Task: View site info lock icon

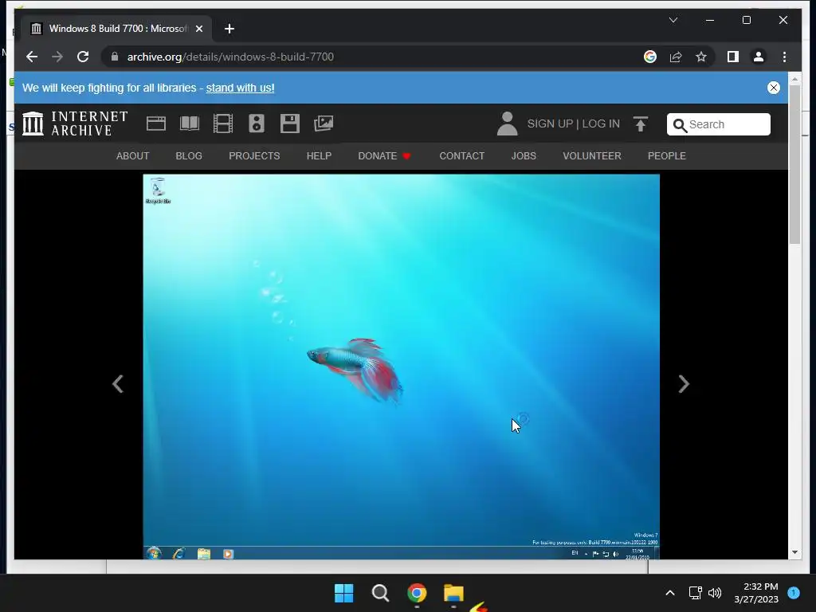Action: 115,57
